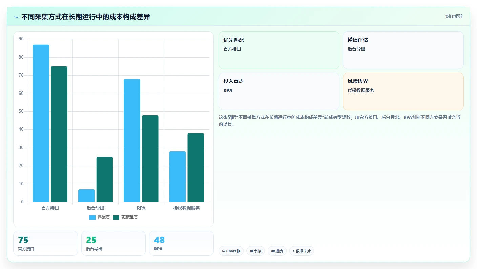Toggle the 实施难度 legend color swatch

116,217
